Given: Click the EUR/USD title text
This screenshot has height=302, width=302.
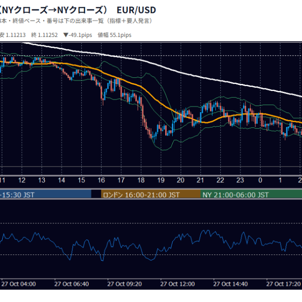Looking at the screenshot, I should pyautogui.click(x=136, y=10).
